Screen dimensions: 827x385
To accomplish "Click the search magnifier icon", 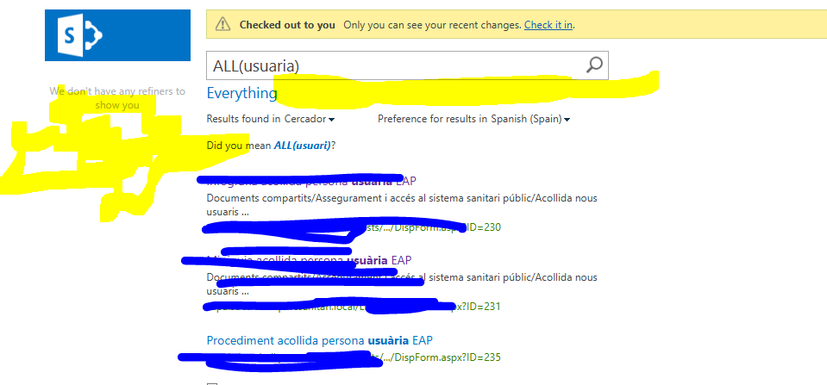I will coord(594,65).
